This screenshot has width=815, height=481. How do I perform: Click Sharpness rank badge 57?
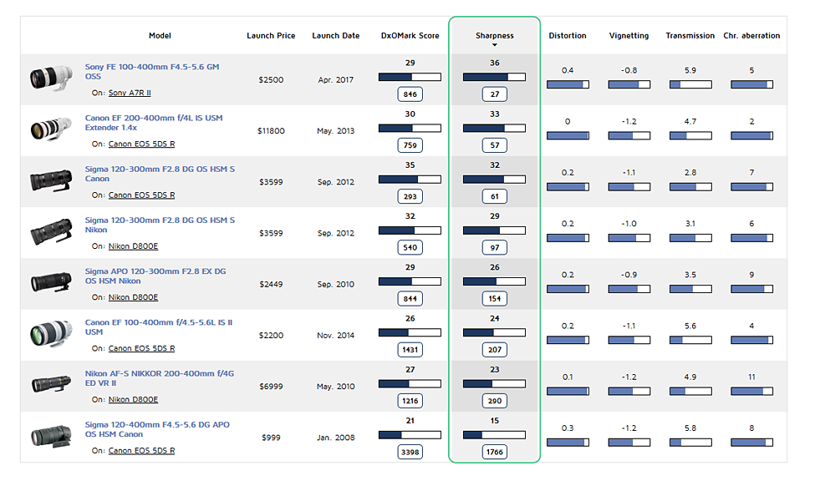coord(494,145)
